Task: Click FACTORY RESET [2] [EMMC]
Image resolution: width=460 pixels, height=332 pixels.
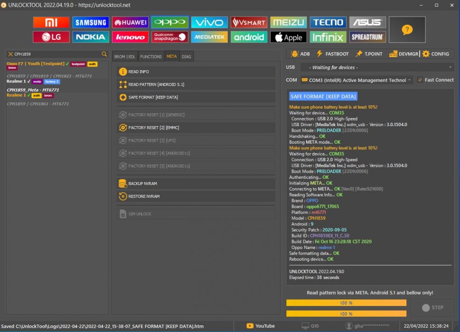Action: coord(196,128)
